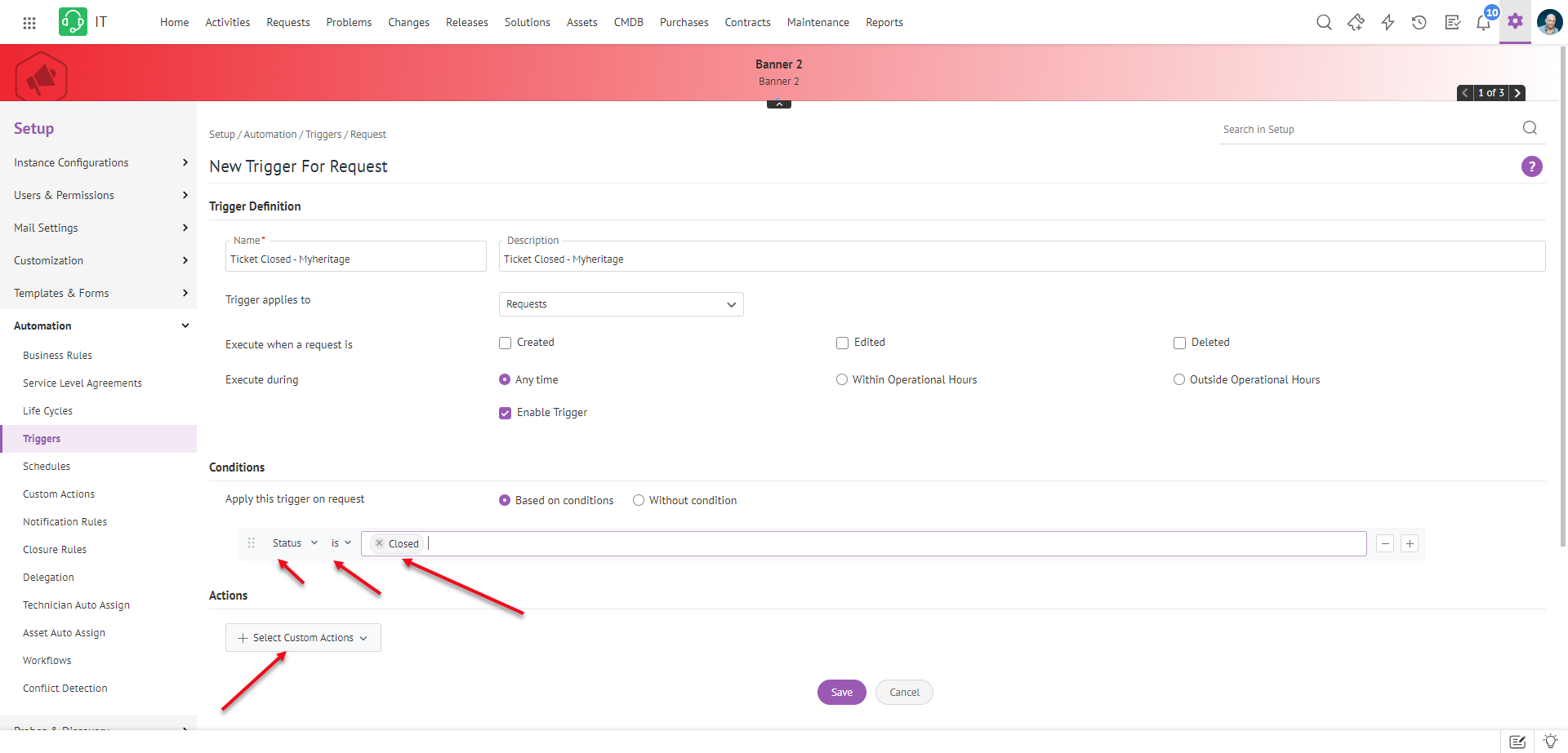Click the purple setup gear icon
The height and width of the screenshot is (753, 1568).
1515,22
